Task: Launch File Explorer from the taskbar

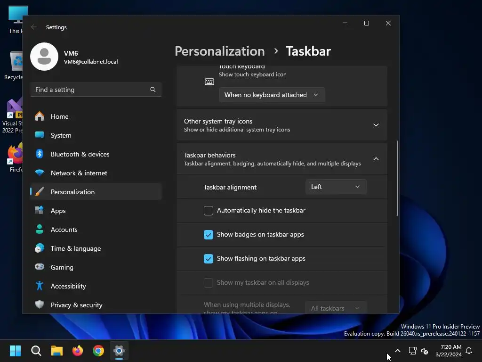Action: tap(57, 351)
